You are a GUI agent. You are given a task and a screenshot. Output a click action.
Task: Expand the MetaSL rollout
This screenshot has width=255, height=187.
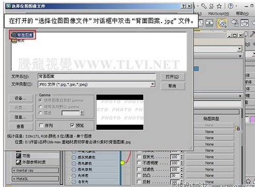coord(35,179)
